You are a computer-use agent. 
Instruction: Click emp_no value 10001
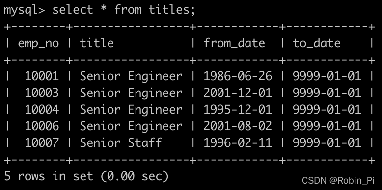click(42, 76)
